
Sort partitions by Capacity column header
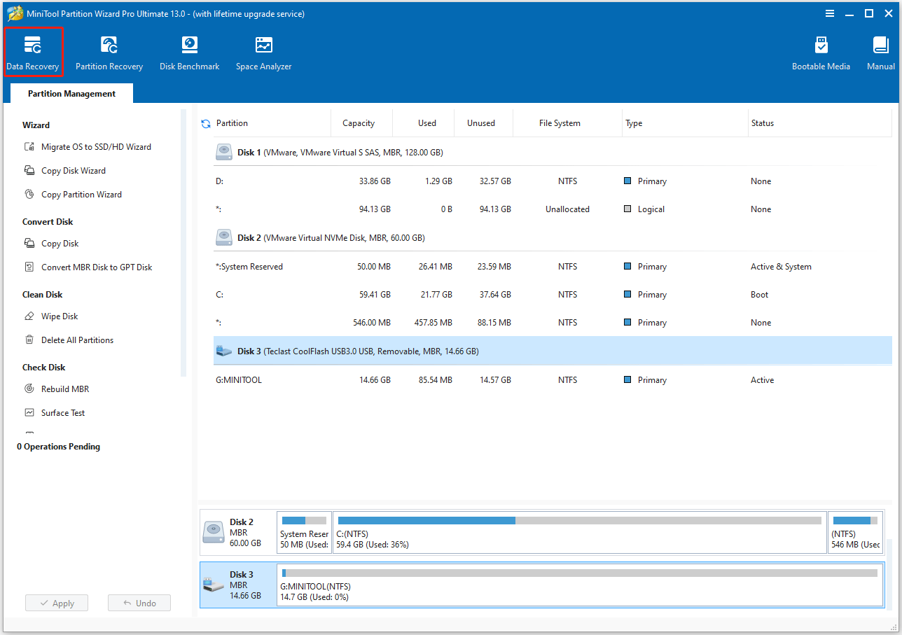click(359, 123)
